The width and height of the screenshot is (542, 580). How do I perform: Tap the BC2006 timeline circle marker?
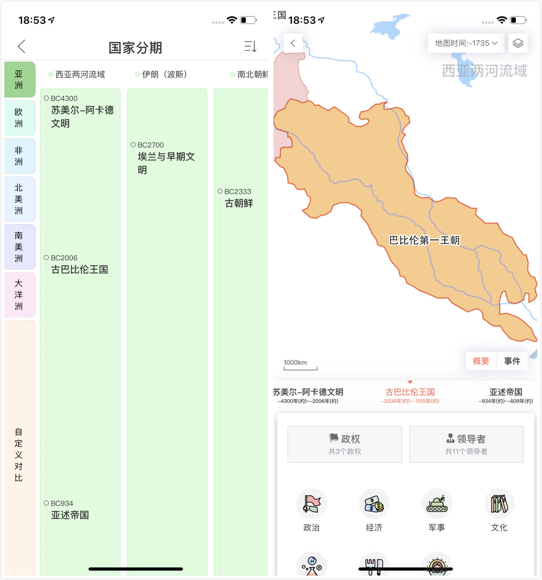coord(46,257)
